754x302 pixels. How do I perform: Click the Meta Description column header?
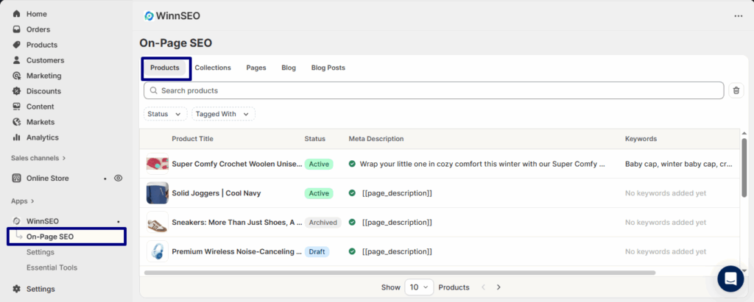click(x=376, y=139)
